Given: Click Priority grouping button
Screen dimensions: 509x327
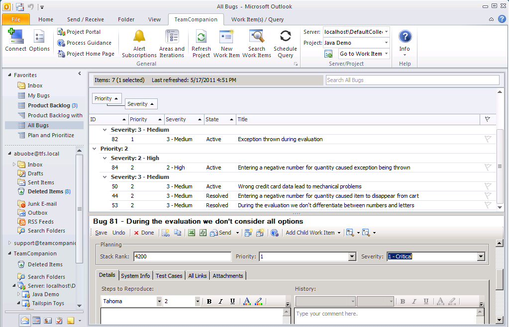Looking at the screenshot, I should (107, 98).
